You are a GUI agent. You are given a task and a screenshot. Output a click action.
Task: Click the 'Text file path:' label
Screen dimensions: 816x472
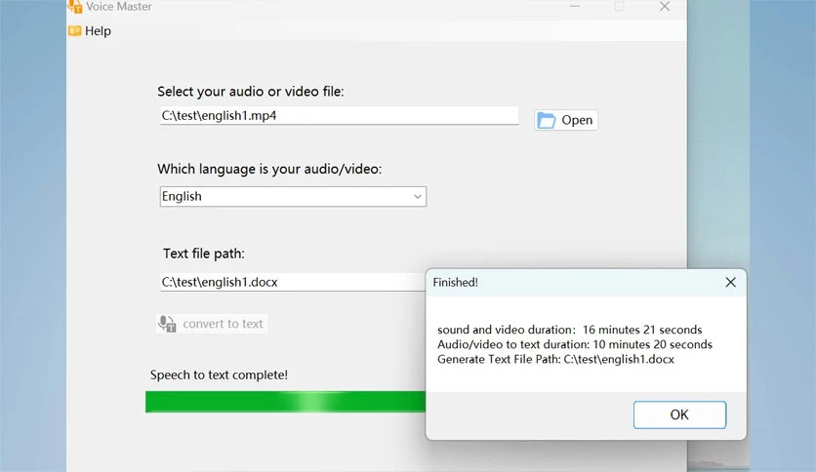[x=203, y=254]
